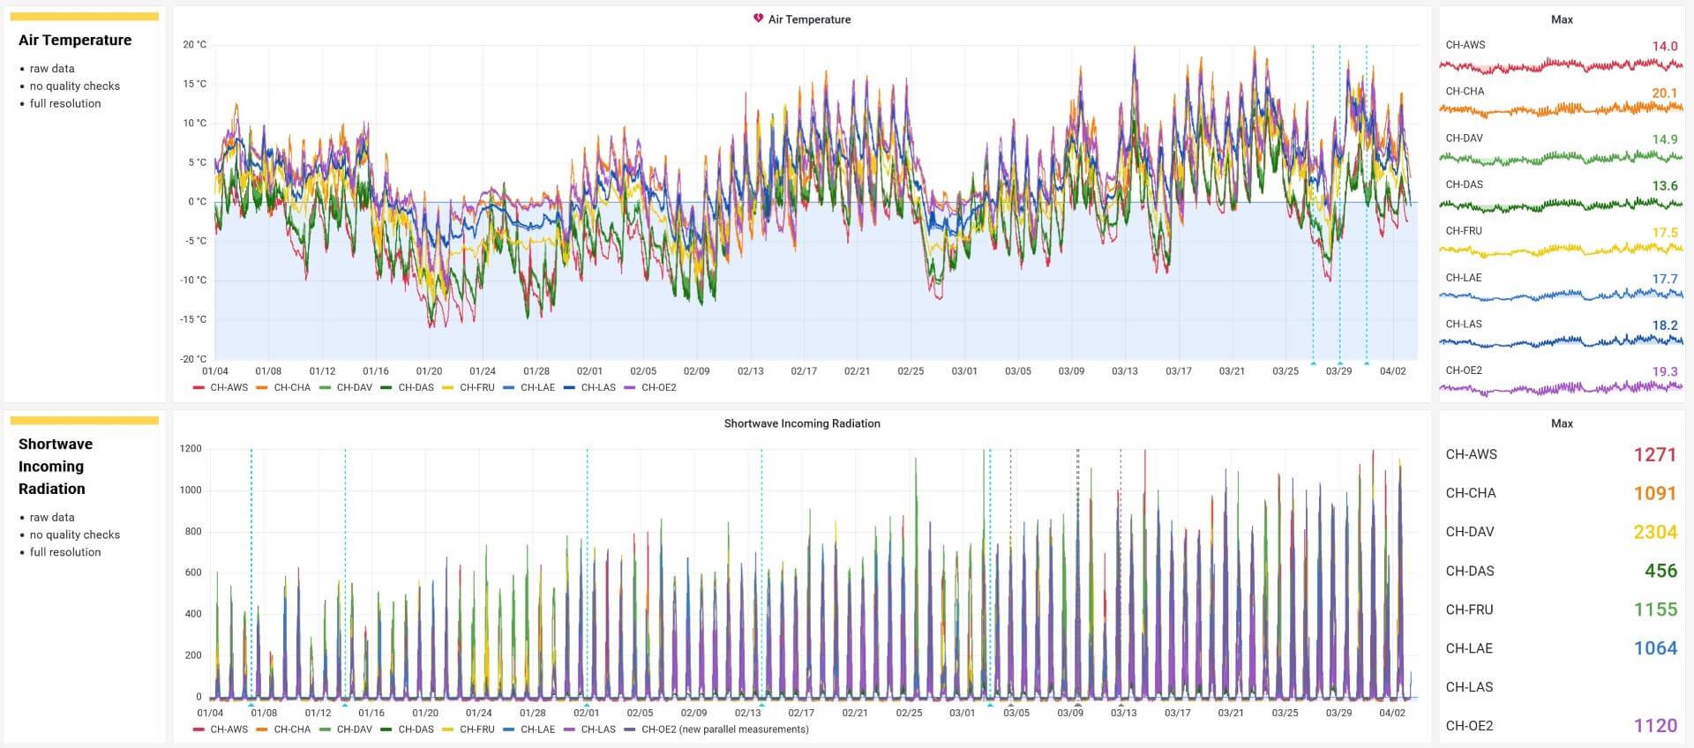Toggle CH-CHA series in Radiation chart legend
1694x748 pixels.
tap(292, 729)
